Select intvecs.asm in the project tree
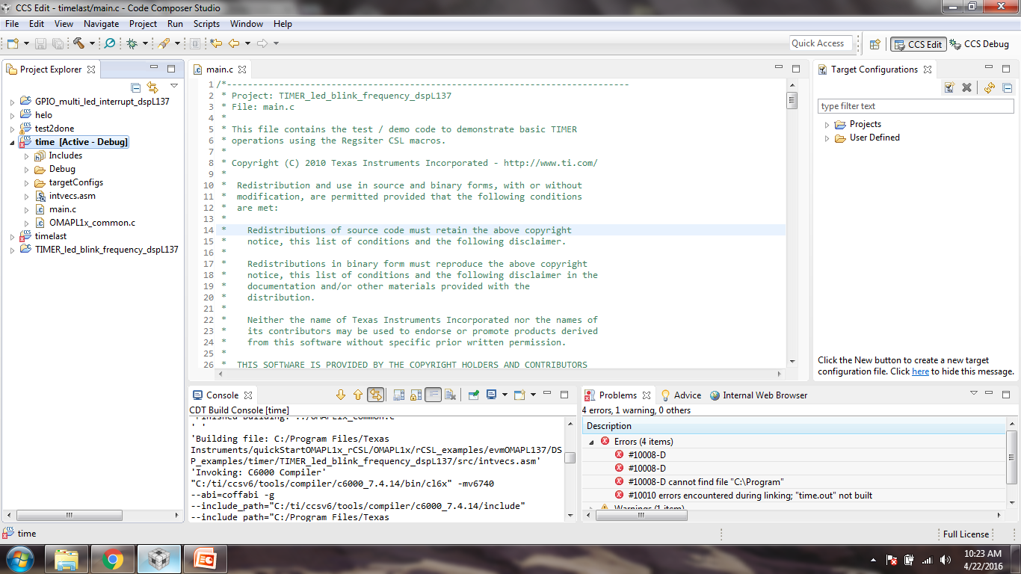The image size is (1021, 574). pyautogui.click(x=72, y=196)
